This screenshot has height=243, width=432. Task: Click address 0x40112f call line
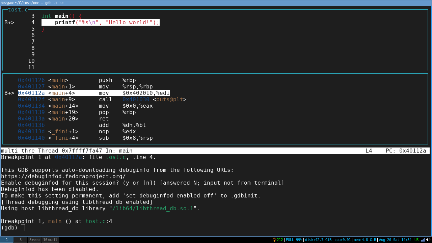31,100
